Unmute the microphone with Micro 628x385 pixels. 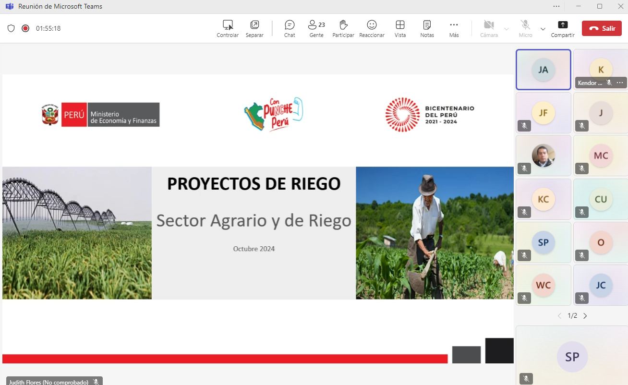click(x=525, y=28)
